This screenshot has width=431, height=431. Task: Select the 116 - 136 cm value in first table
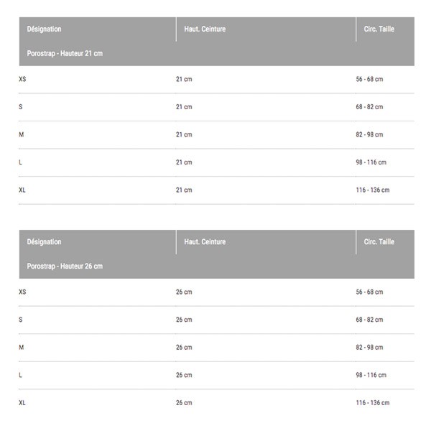[x=372, y=190]
